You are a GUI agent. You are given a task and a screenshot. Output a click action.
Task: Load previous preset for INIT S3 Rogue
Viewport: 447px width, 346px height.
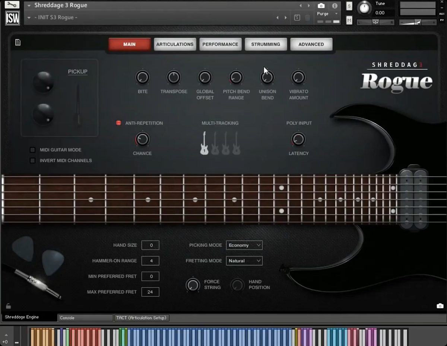click(277, 18)
